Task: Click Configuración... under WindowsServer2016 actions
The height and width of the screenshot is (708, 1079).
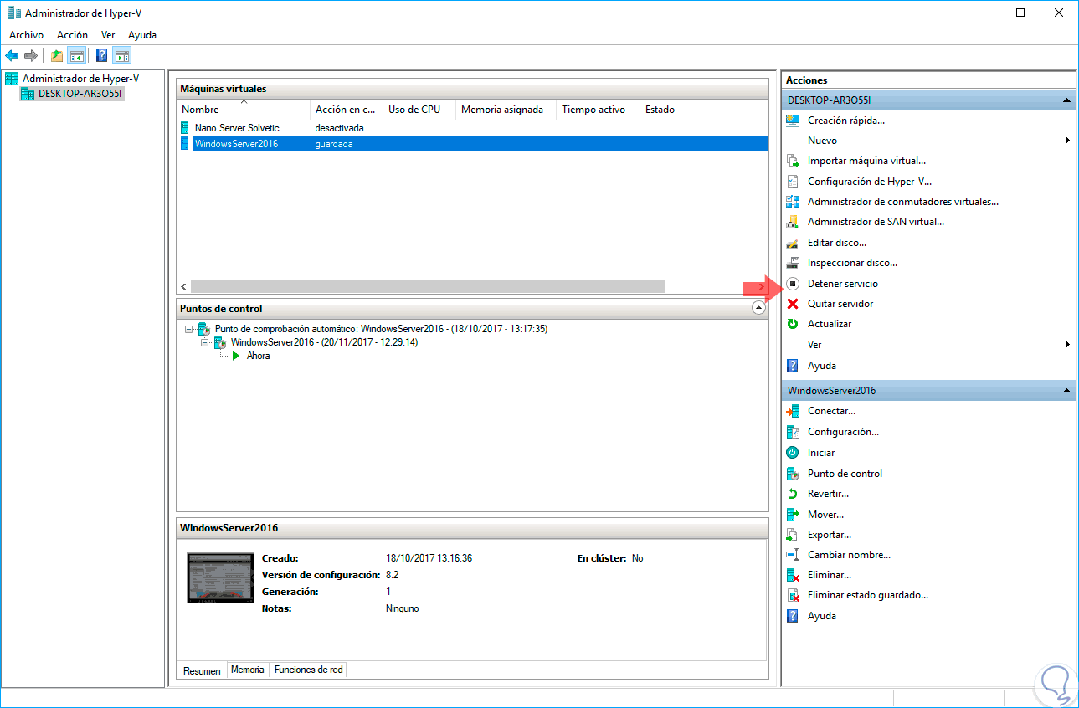Action: pyautogui.click(x=843, y=432)
